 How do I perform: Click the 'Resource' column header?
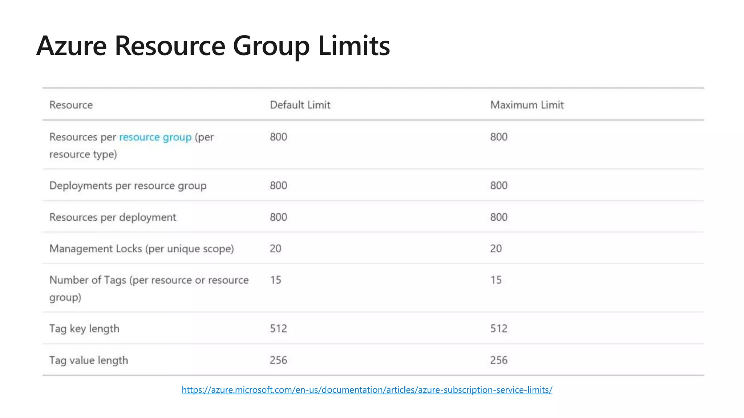tap(71, 105)
